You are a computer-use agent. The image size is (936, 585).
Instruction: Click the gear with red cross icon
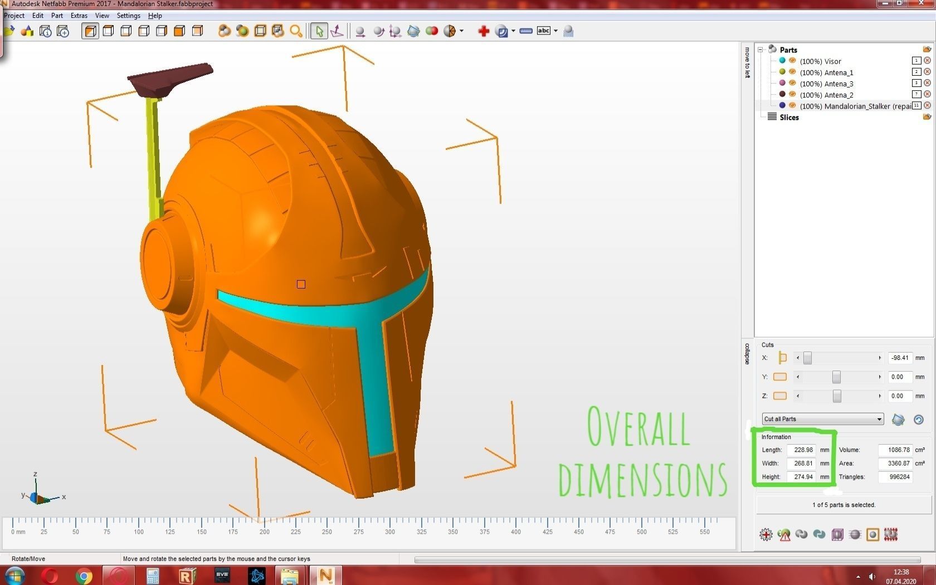click(766, 535)
